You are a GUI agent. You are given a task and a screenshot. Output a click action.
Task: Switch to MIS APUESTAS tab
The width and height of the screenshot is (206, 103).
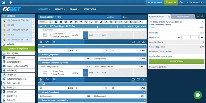click(x=183, y=17)
